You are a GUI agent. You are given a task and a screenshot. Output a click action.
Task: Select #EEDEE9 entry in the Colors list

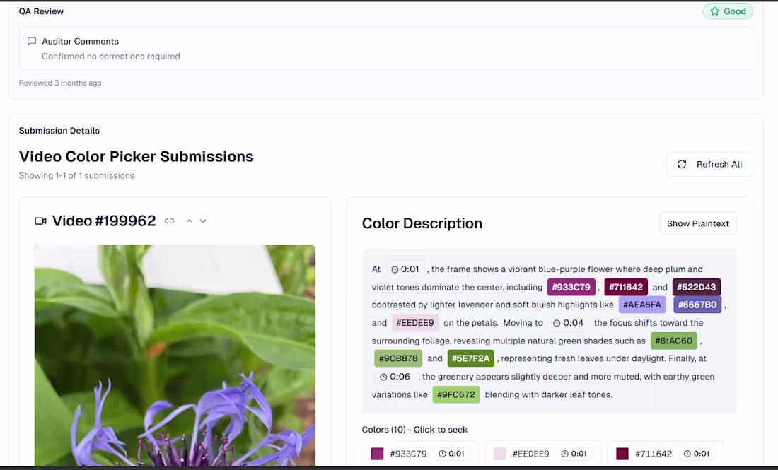pyautogui.click(x=542, y=454)
